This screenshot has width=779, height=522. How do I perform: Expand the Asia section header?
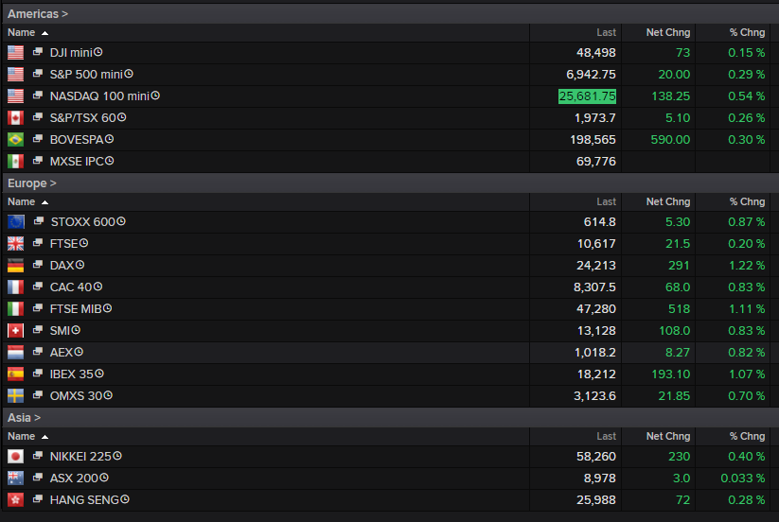tap(24, 418)
